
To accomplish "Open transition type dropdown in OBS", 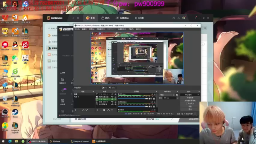I will click(167, 95).
